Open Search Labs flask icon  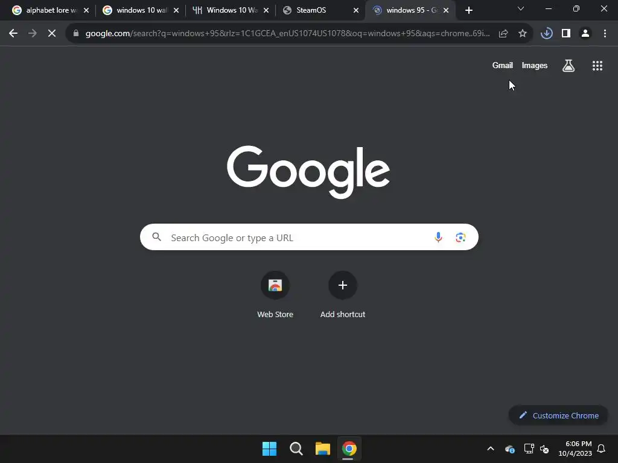569,66
